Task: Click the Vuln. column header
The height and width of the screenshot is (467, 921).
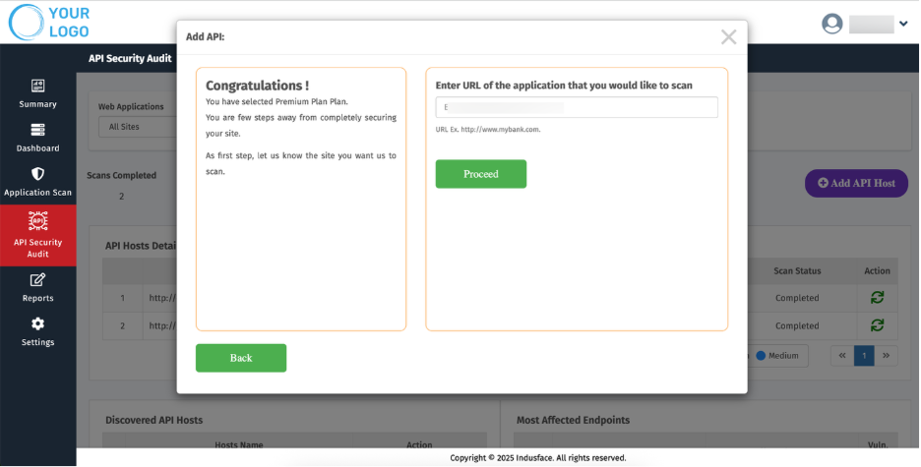Action: [878, 444]
